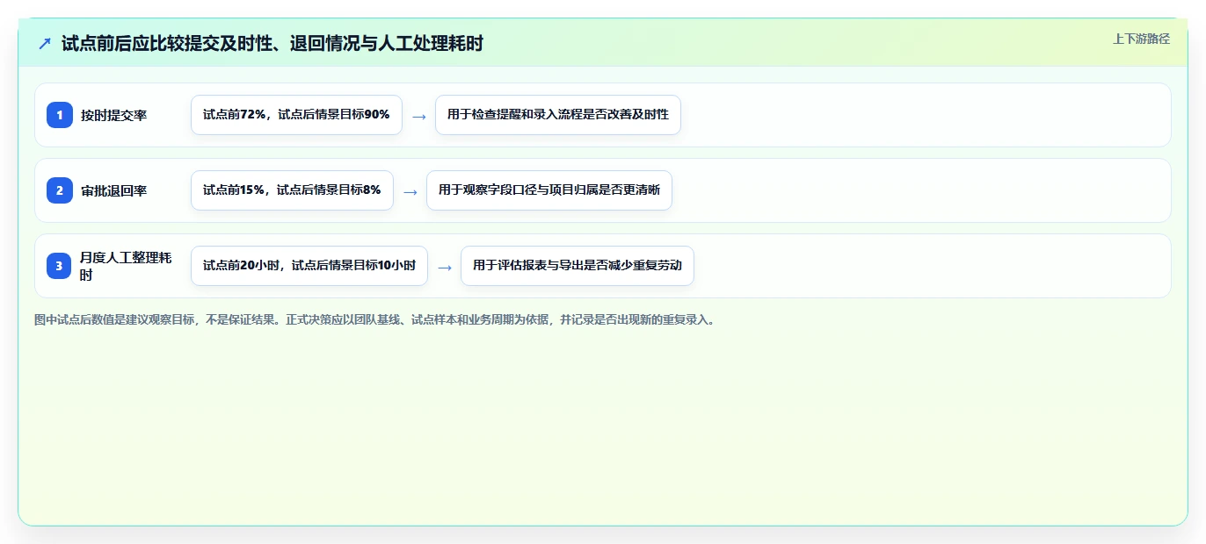Select the step 1 number badge
The width and height of the screenshot is (1206, 544).
click(x=60, y=115)
